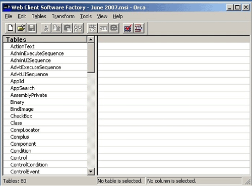
Task: Click the Import Tables toolbar icon
Action: tap(114, 28)
